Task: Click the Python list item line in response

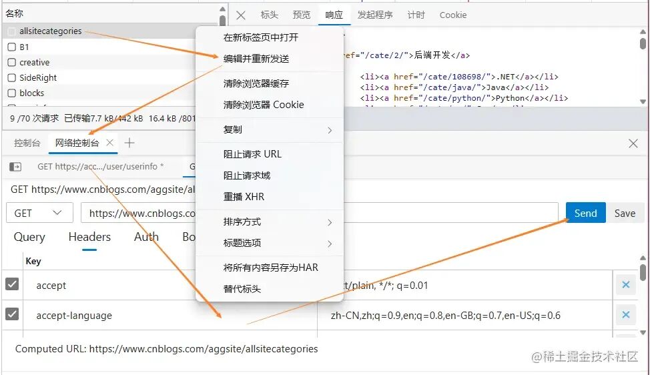Action: [x=464, y=98]
